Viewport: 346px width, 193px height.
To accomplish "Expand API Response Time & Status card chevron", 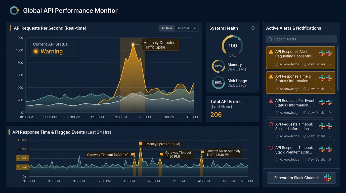I will [330, 89].
